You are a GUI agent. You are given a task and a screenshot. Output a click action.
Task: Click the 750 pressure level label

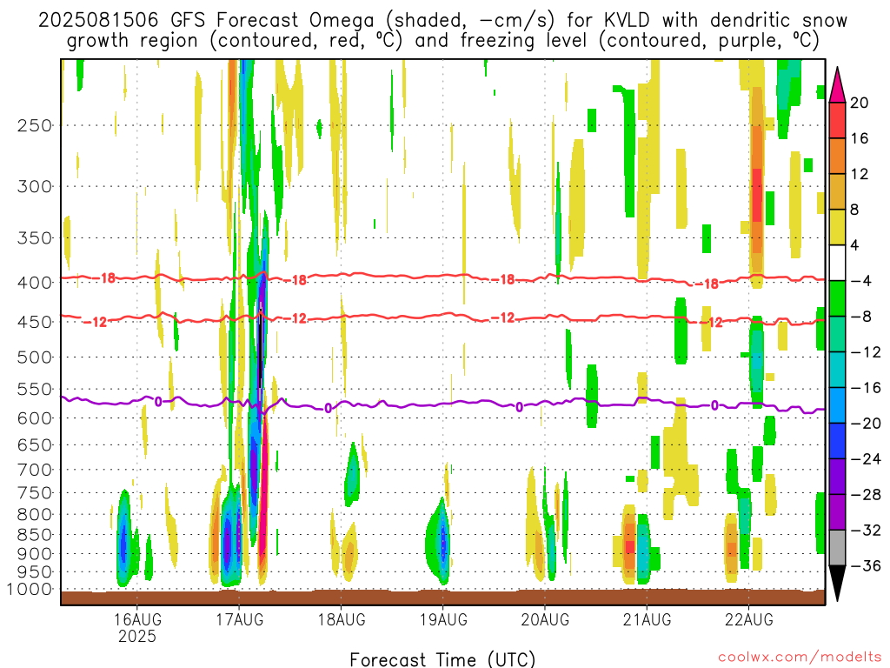click(x=35, y=493)
